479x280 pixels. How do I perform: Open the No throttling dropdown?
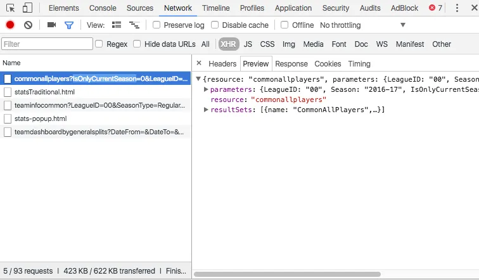coord(363,25)
